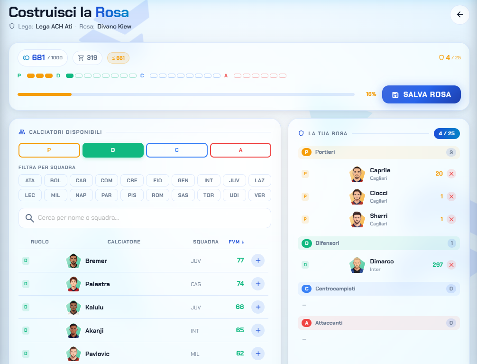Filter by team BOL
Screen dimensions: 477x364
pos(55,180)
